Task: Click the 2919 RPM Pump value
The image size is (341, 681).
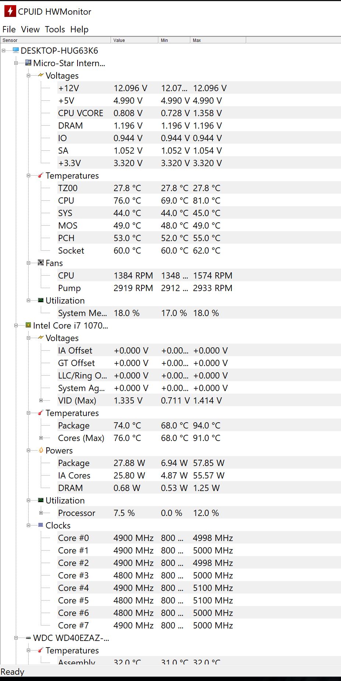Action: click(133, 288)
